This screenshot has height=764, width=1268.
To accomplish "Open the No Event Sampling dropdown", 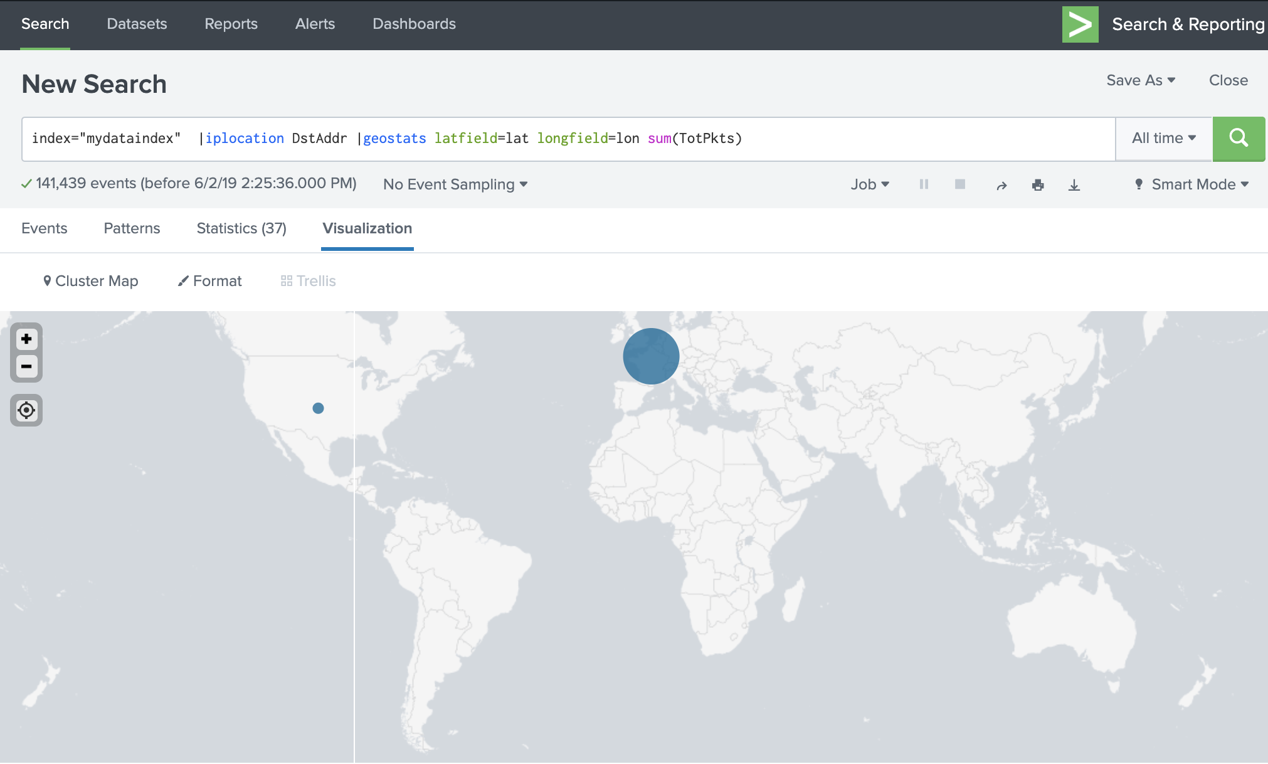I will click(x=455, y=184).
